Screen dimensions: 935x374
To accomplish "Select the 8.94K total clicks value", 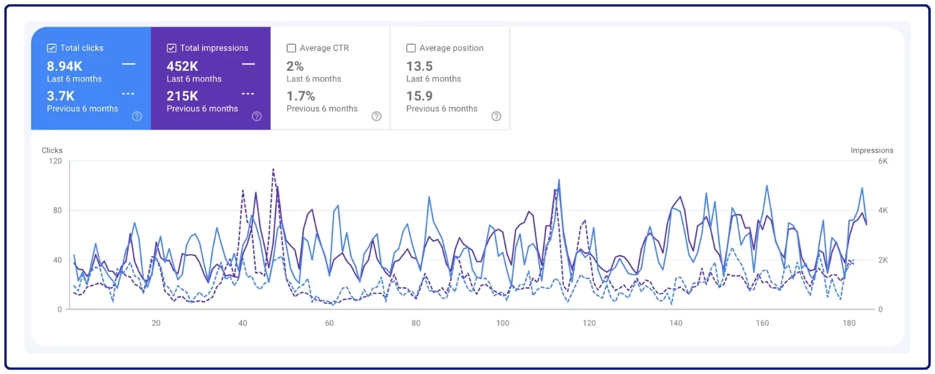I will [65, 66].
